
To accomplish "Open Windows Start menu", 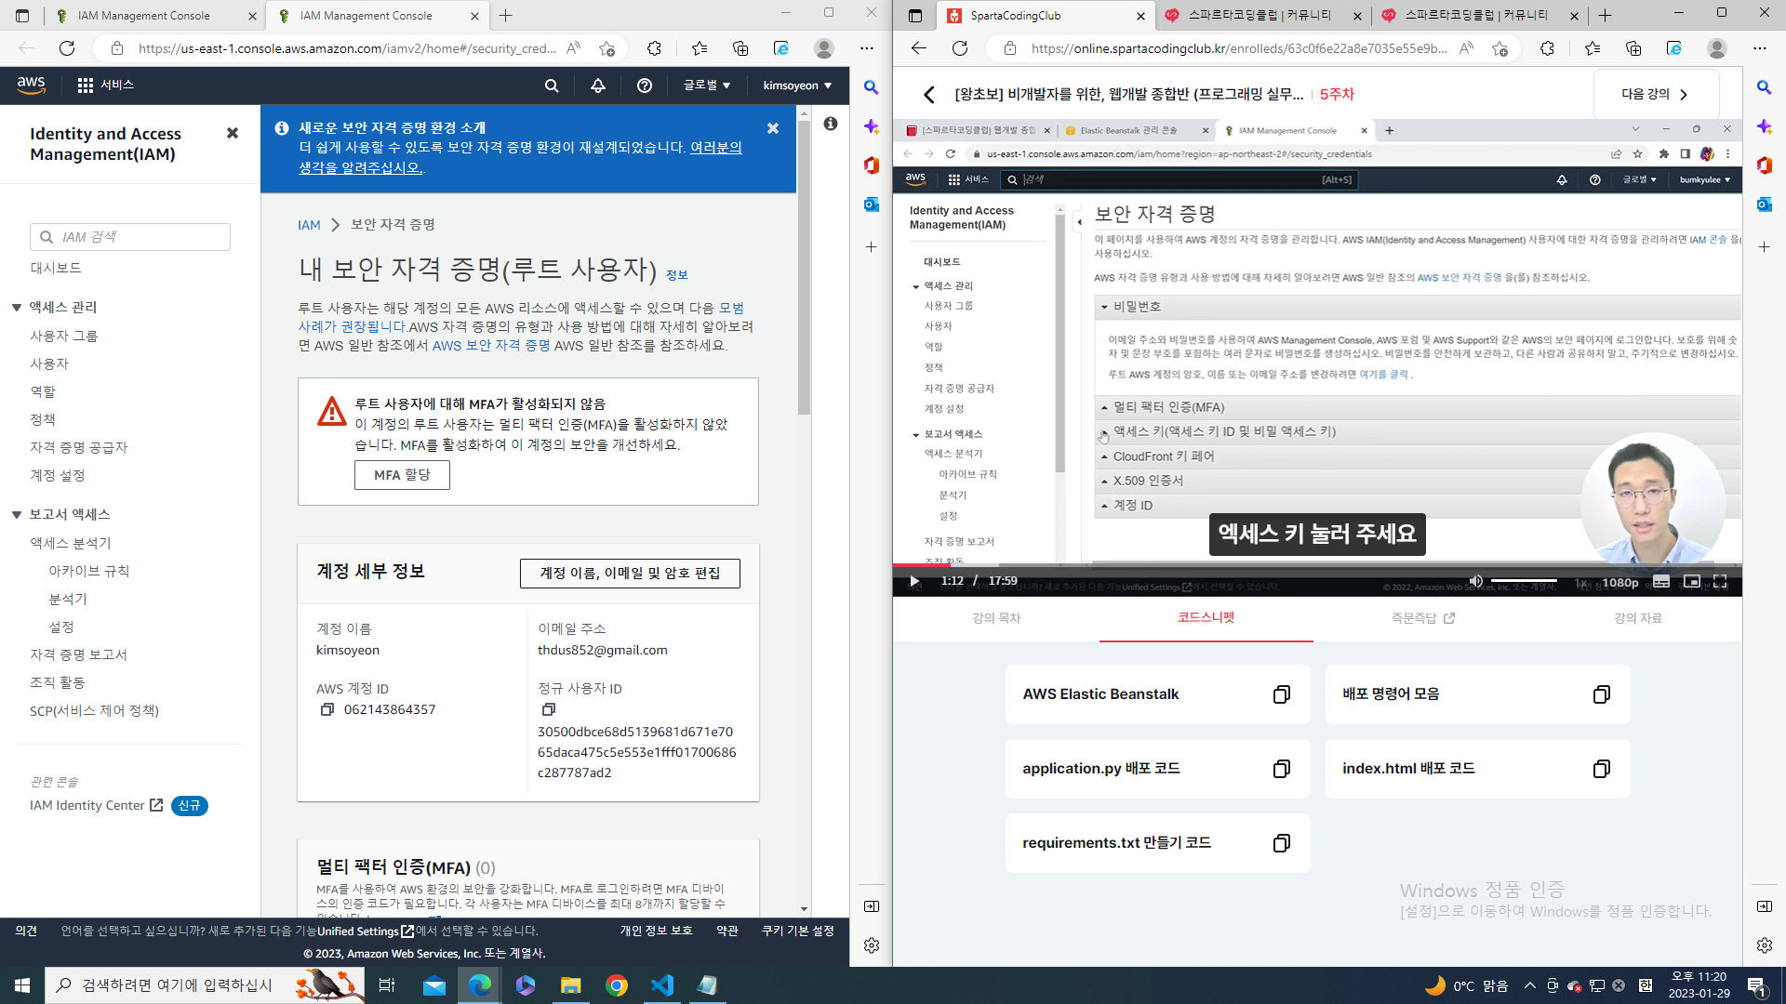I will 22,985.
